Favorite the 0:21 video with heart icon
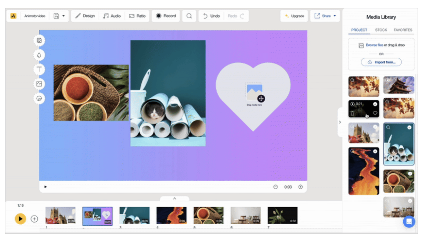Screen dimensions: 429x245 coord(375,113)
